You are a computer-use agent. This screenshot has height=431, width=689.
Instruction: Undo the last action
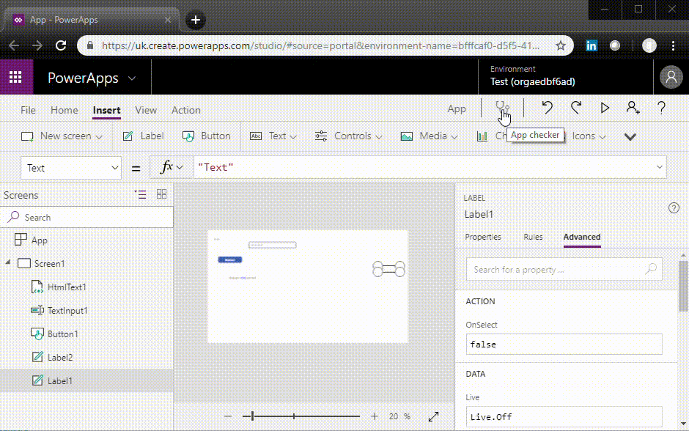(547, 108)
